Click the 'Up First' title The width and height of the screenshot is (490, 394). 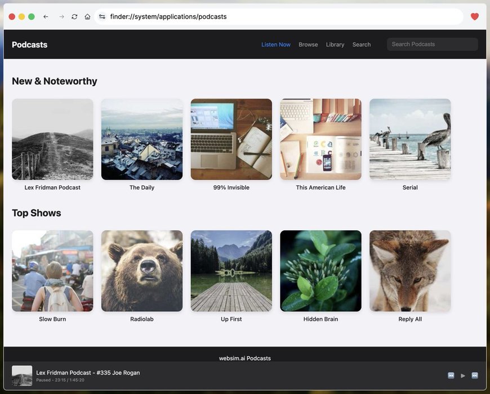(231, 319)
